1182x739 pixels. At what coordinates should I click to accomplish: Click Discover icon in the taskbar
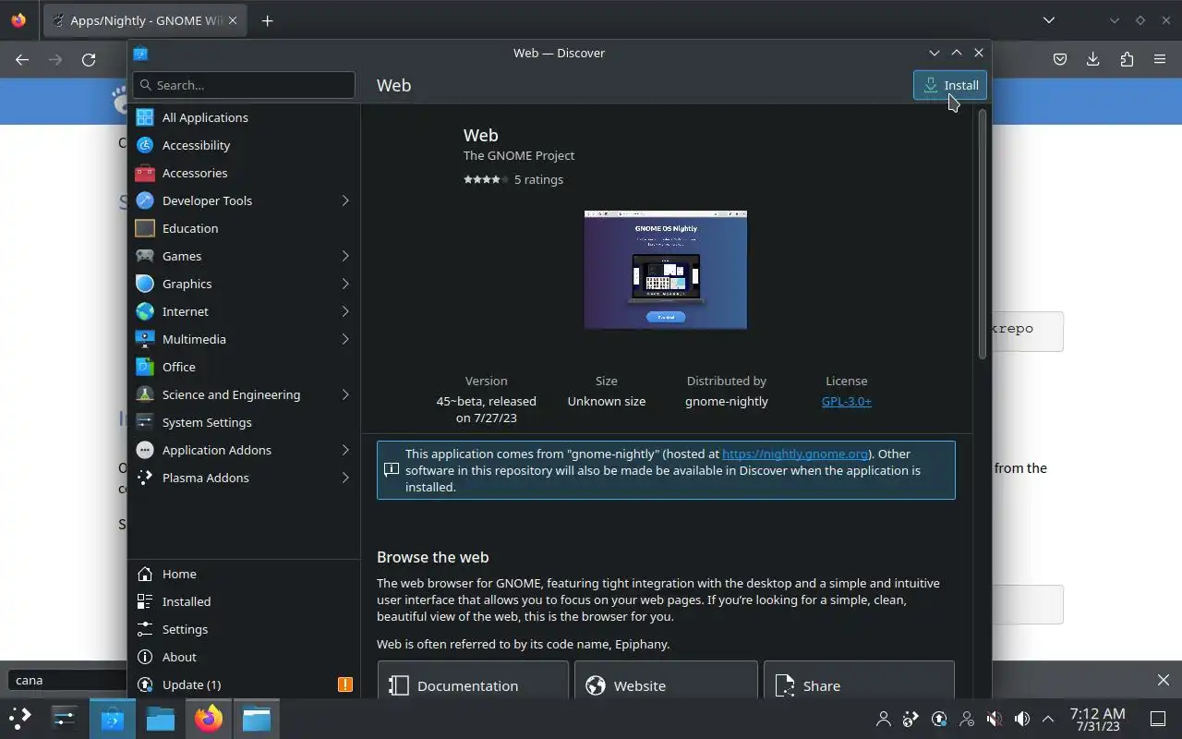coord(113,718)
